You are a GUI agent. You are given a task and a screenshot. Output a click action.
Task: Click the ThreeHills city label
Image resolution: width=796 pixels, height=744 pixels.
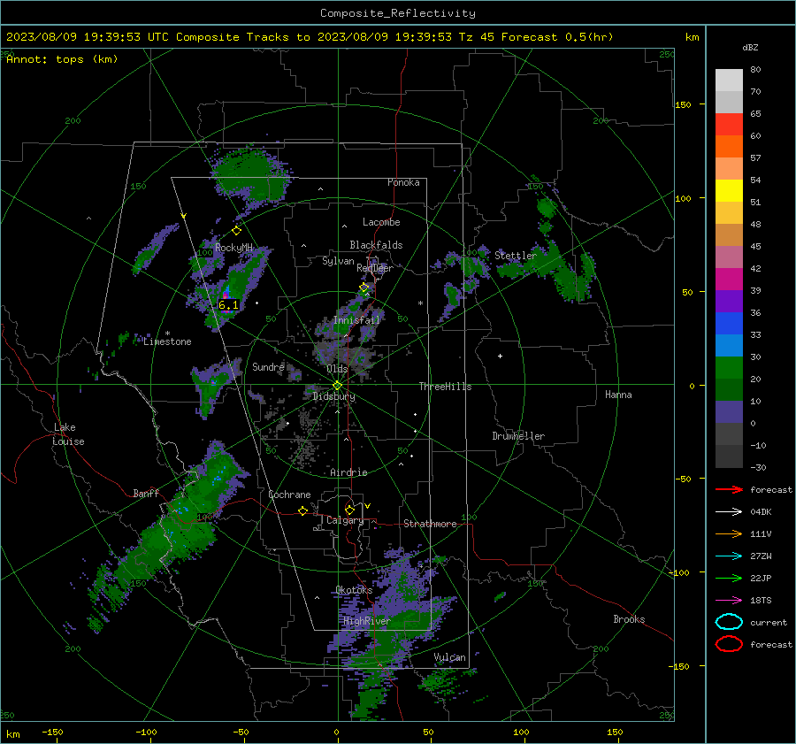[x=445, y=387]
